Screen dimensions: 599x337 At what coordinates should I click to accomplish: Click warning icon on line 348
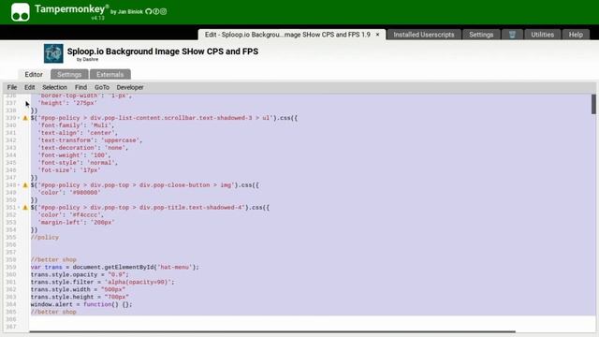(x=25, y=185)
